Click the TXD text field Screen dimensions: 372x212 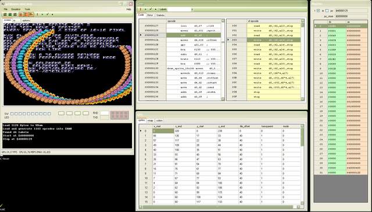pos(105,117)
